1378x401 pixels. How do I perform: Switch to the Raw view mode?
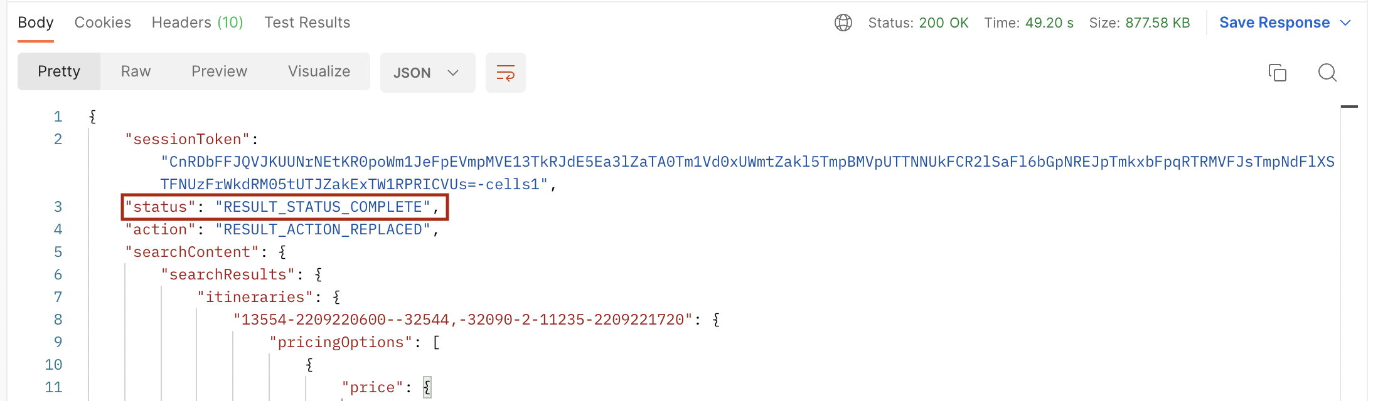[x=136, y=71]
